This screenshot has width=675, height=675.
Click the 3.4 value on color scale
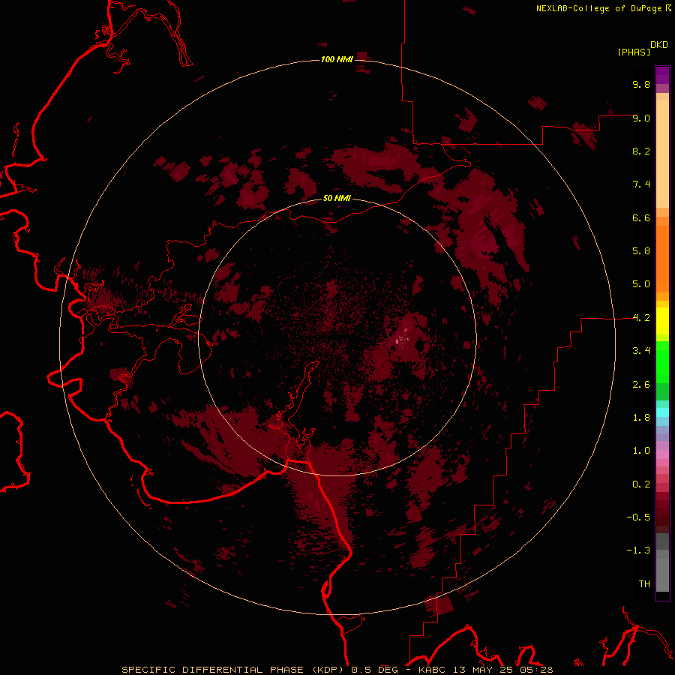pyautogui.click(x=641, y=351)
